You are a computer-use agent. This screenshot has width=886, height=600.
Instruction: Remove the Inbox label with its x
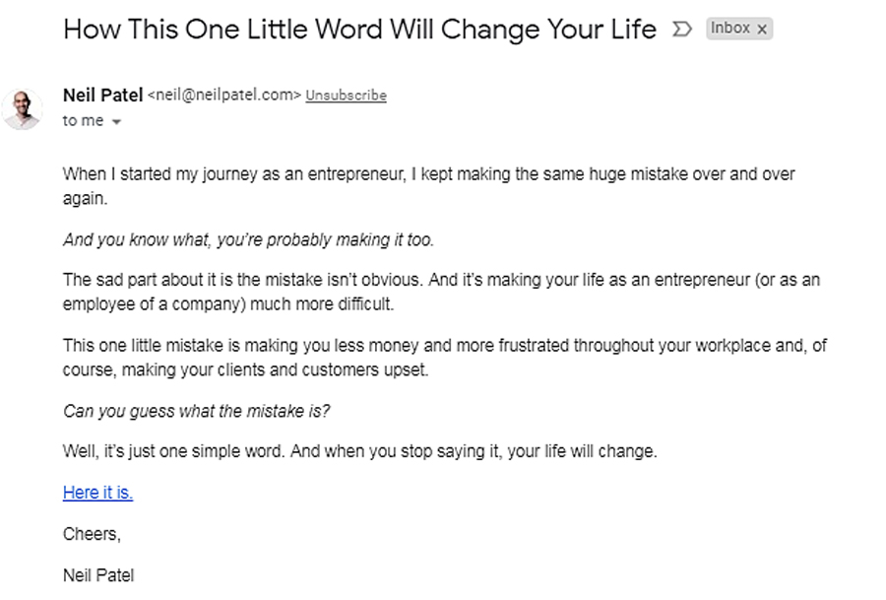(x=762, y=30)
